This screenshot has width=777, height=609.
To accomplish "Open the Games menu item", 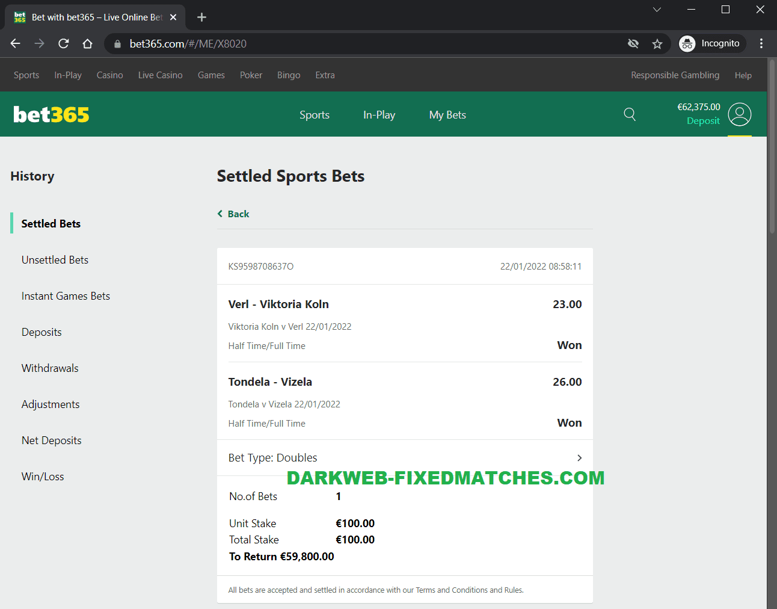I will click(211, 75).
